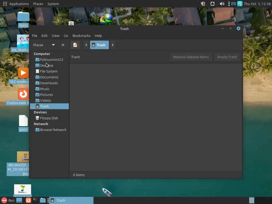Select the fontz folder on desktop
272x204 pixels.
tap(23, 19)
